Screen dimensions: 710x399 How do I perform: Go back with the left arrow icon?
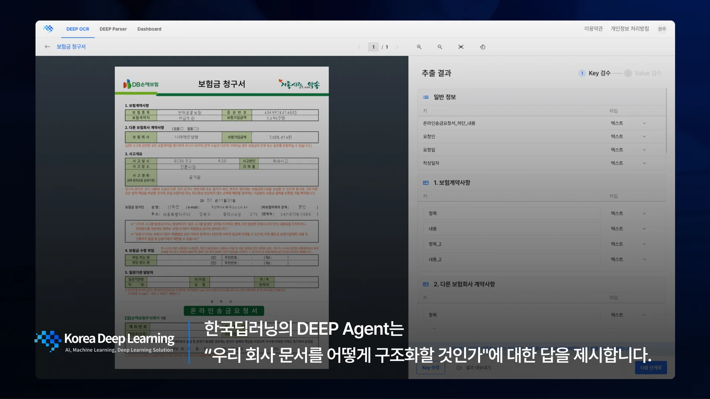click(x=47, y=47)
